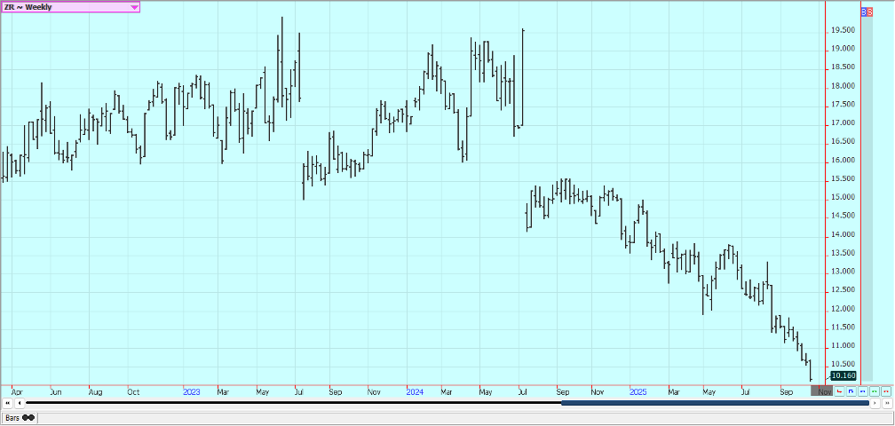The height and width of the screenshot is (426, 895).
Task: Click the highlighted Nov date label
Action: tap(823, 390)
